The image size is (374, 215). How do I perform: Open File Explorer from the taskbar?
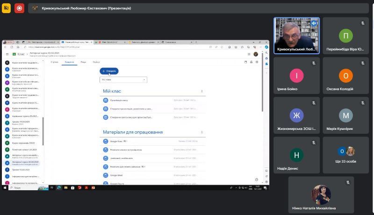[65, 188]
